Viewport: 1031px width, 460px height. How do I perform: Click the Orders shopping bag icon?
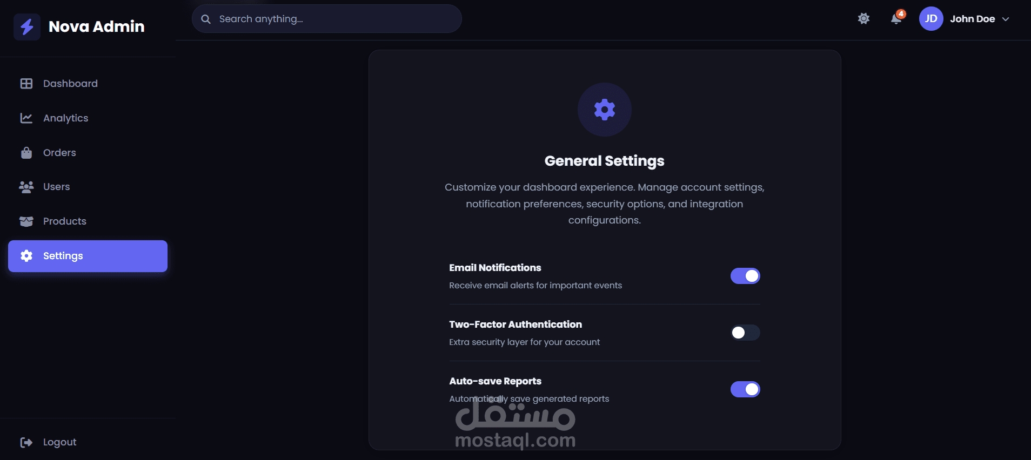[26, 153]
